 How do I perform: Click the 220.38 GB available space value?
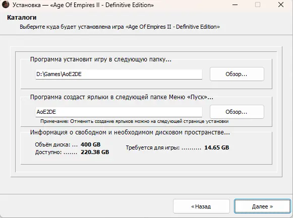[x=95, y=152]
